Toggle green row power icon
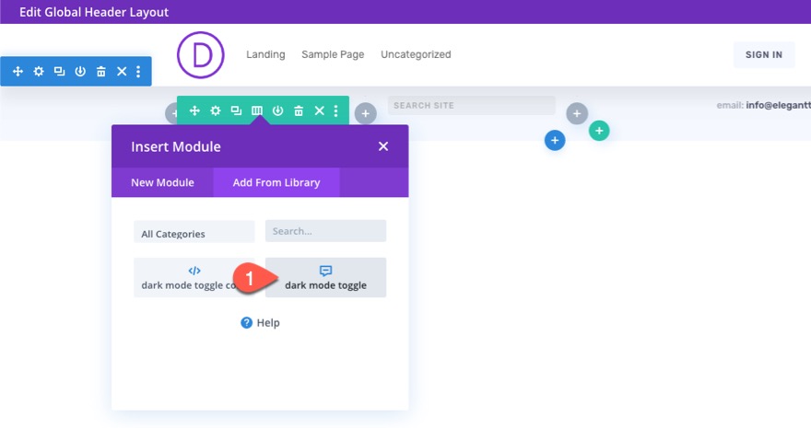The height and width of the screenshot is (428, 811). click(277, 110)
